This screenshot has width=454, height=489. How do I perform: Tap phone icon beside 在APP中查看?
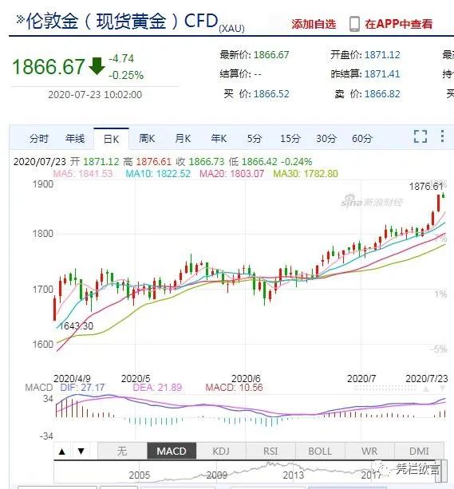pos(354,24)
